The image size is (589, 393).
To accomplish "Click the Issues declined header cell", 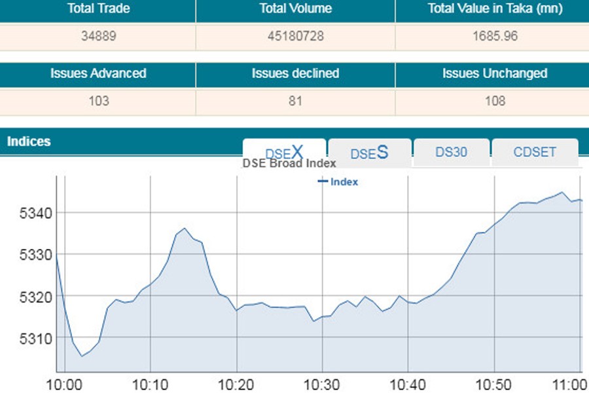I will [x=295, y=73].
